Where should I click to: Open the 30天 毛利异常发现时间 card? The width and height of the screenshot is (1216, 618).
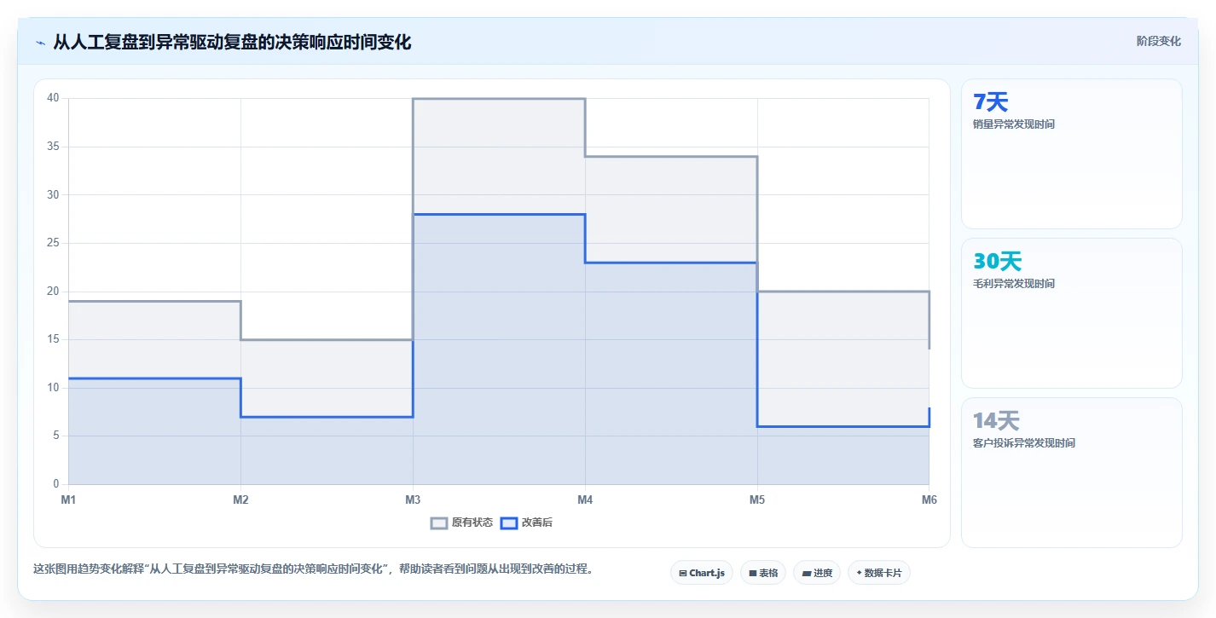[x=1072, y=314]
